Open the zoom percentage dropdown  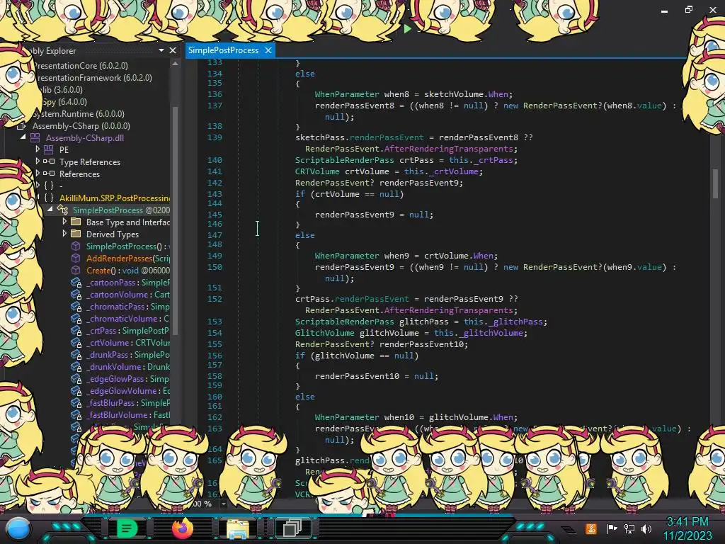tap(224, 504)
